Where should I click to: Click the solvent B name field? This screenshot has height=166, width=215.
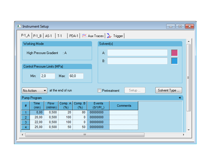[137, 61]
